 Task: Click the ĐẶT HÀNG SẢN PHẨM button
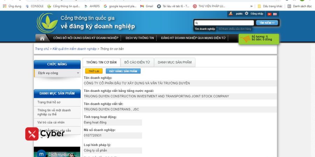point(123,71)
